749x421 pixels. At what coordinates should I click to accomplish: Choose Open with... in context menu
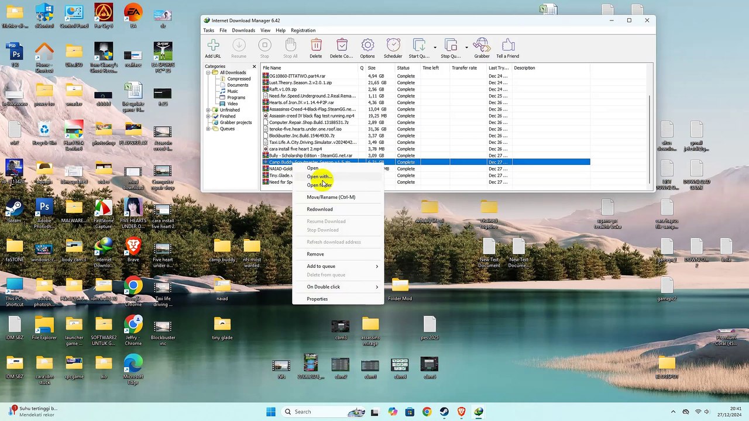click(338, 177)
